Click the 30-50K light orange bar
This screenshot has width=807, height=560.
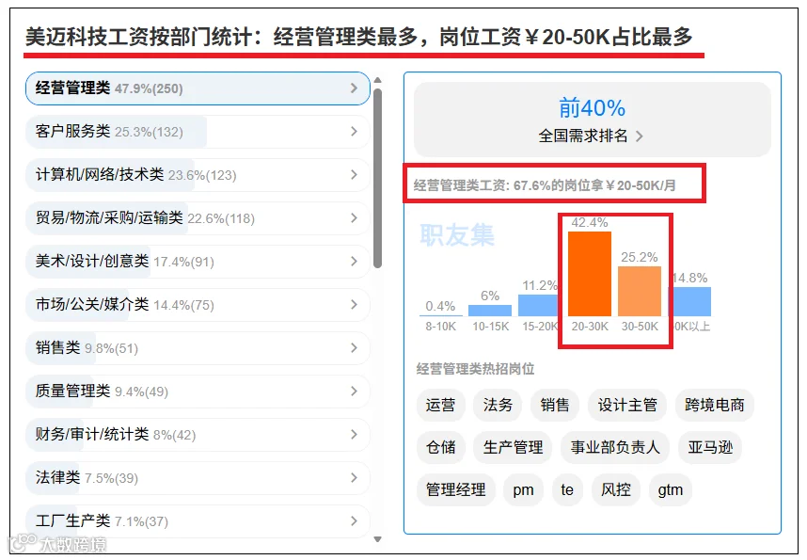640,291
